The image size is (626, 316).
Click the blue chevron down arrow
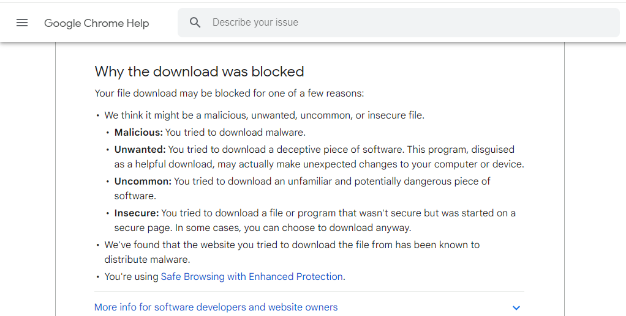(x=516, y=307)
